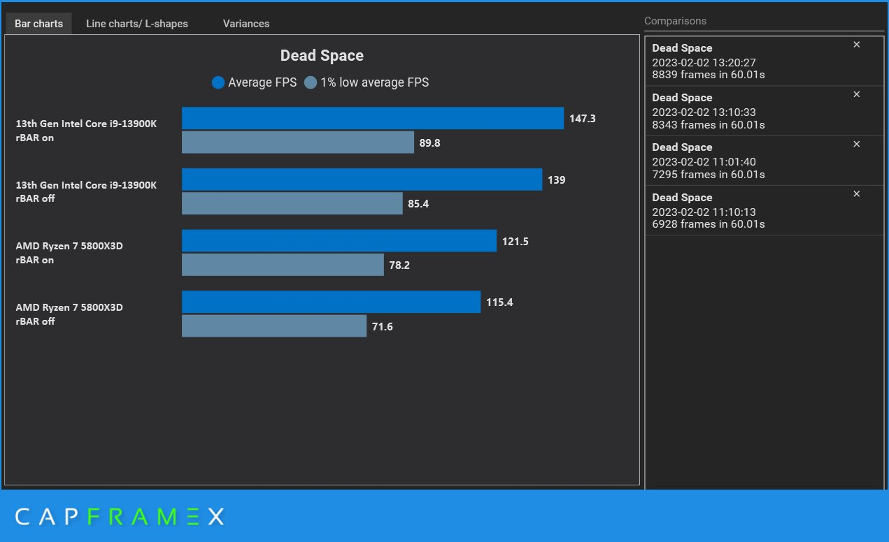The width and height of the screenshot is (889, 542).
Task: Click the 147.3 average FPS bar
Action: pyautogui.click(x=373, y=118)
